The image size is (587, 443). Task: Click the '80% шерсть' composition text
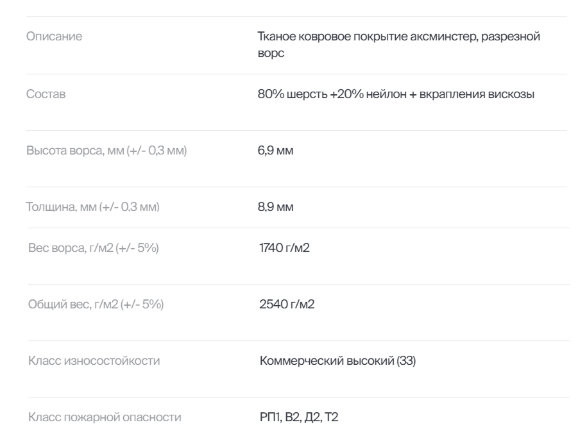pyautogui.click(x=293, y=95)
